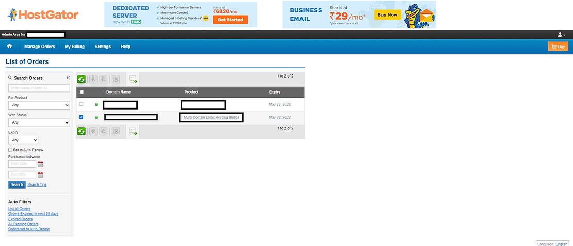Click the add order list icon above table

pyautogui.click(x=133, y=79)
